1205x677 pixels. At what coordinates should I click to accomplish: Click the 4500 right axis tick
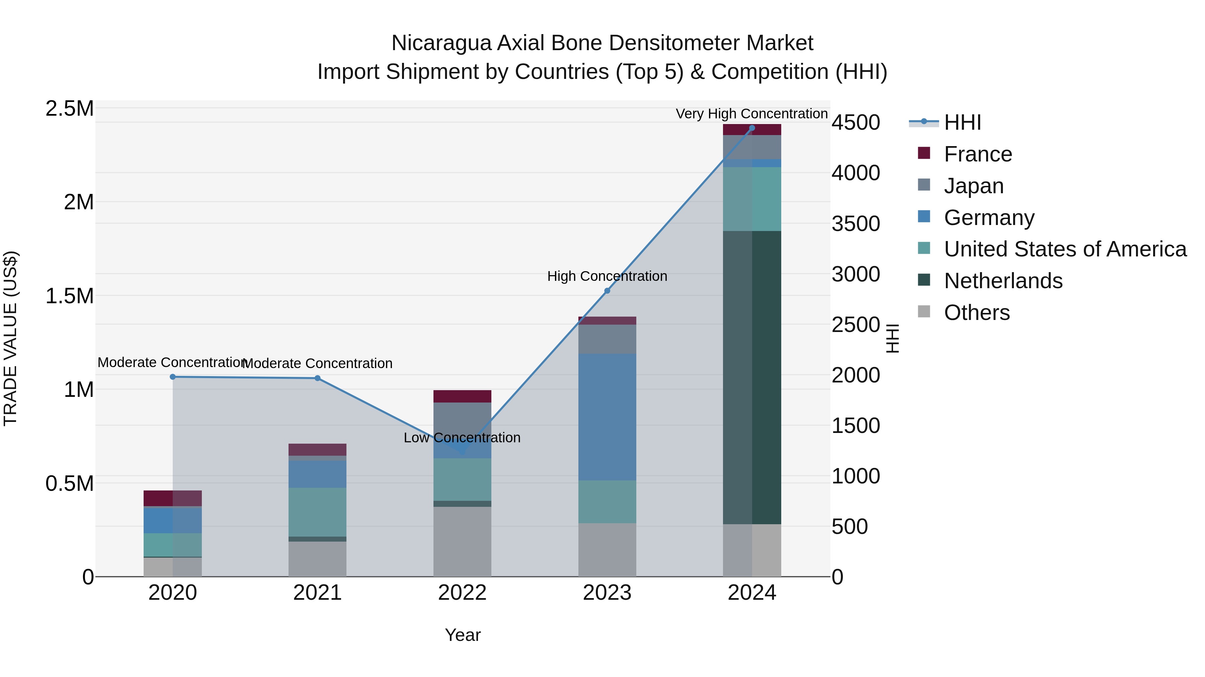coord(856,122)
